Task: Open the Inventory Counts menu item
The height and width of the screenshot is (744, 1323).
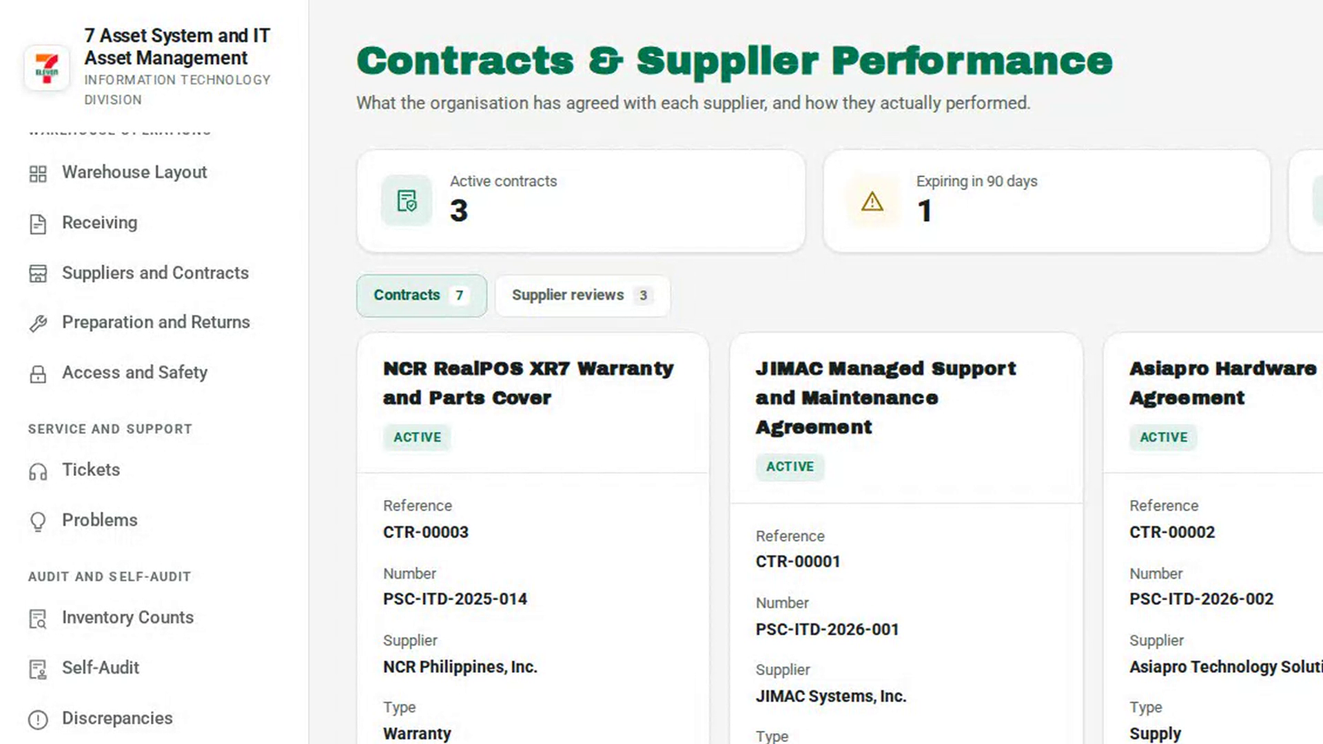Action: 127,618
